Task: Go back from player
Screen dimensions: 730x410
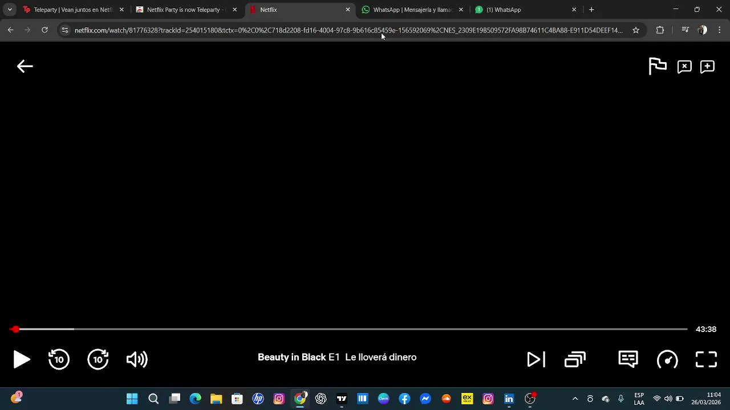Action: pos(25,67)
